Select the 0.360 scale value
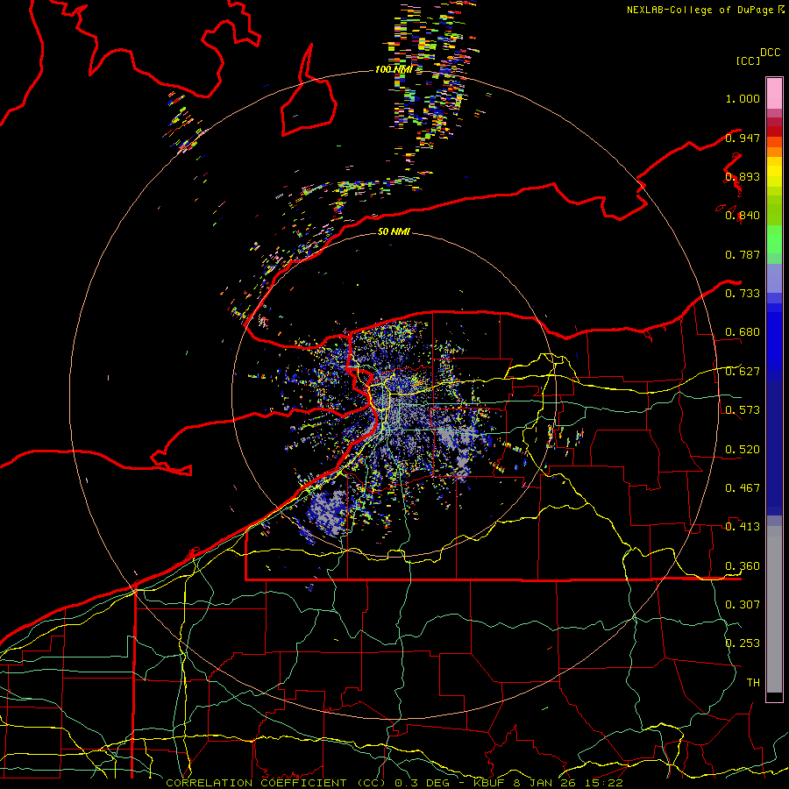Screen dimensions: 789x789 pos(743,566)
